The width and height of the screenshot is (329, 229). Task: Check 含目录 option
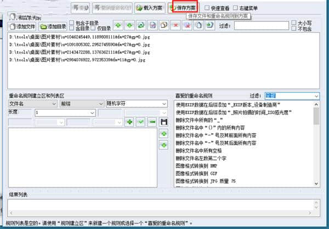pyautogui.click(x=72, y=28)
